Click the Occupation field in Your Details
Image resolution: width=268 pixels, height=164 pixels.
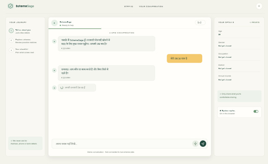pyautogui.click(x=239, y=55)
